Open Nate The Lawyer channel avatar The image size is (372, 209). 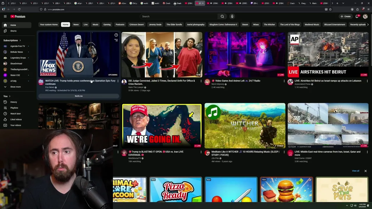pyautogui.click(x=124, y=82)
